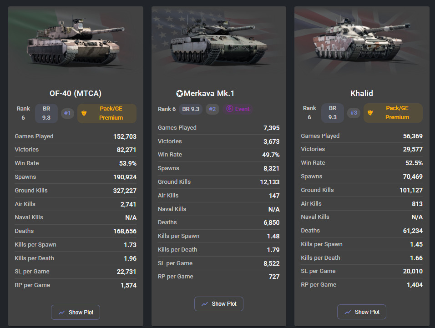
Task: Click the OF-40 (MTCA) title
Action: point(76,93)
